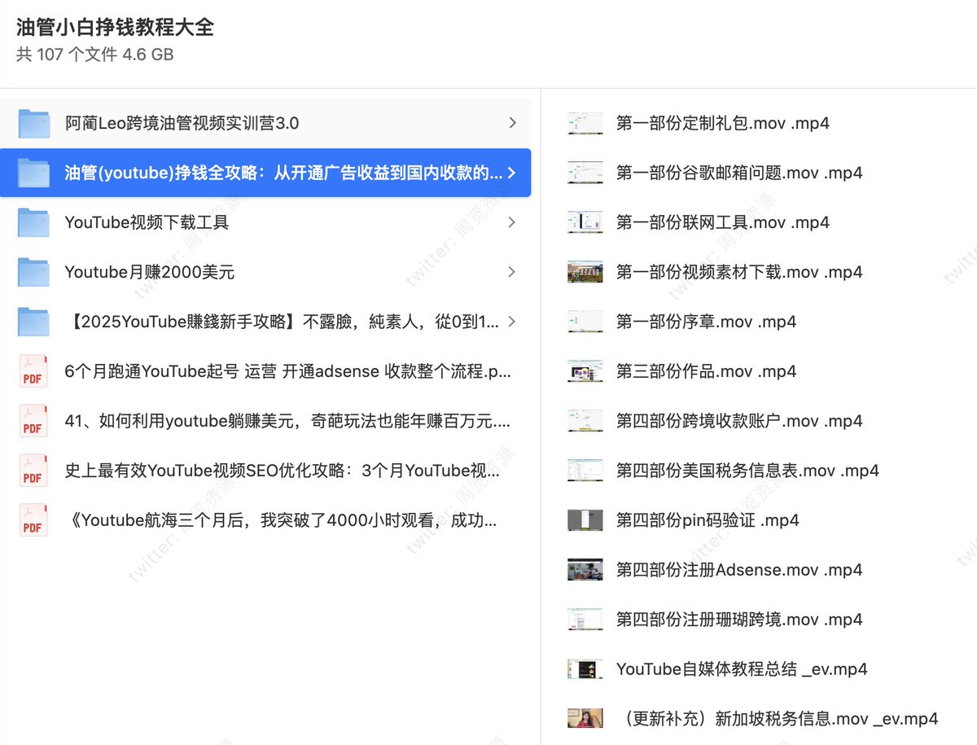Open thumbnail of 第一部份序章.mov .mp4
Viewport: 977px width, 745px height.
585,322
